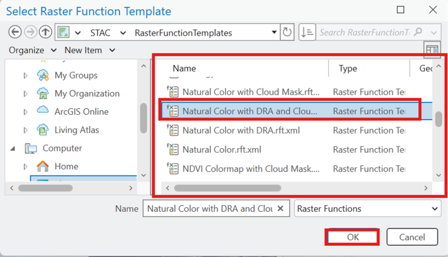The width and height of the screenshot is (448, 257).
Task: Click file list horizontal scrollbar thumb
Action: tap(227, 188)
